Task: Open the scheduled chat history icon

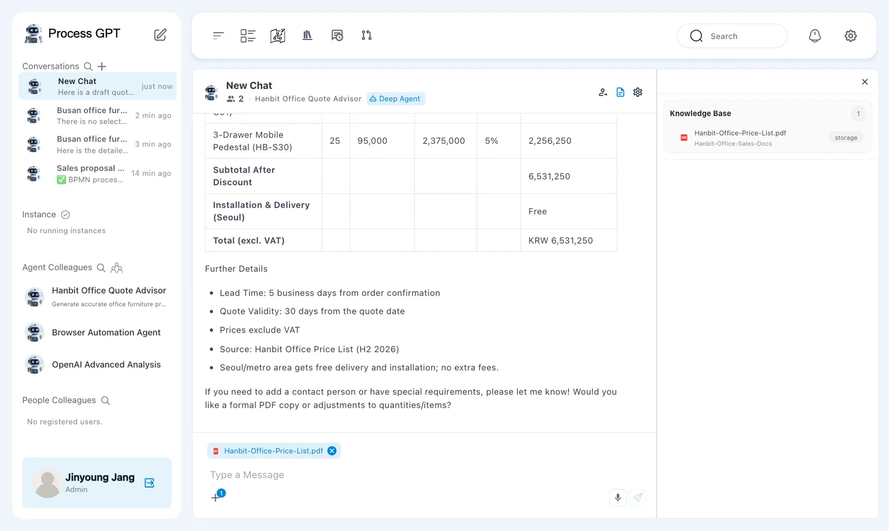Action: click(337, 36)
